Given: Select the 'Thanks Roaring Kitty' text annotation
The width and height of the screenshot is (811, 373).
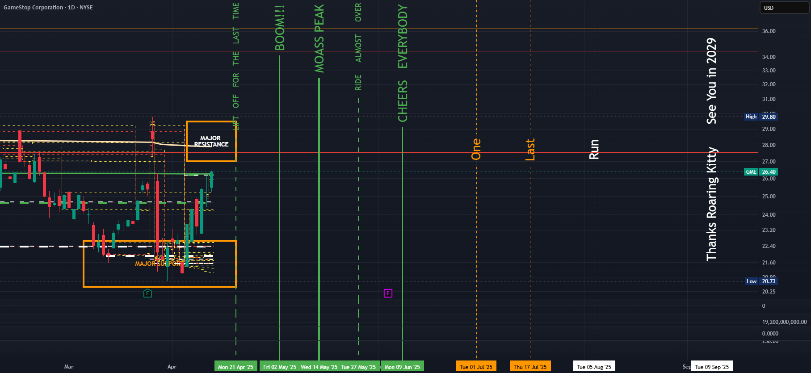Looking at the screenshot, I should 712,204.
